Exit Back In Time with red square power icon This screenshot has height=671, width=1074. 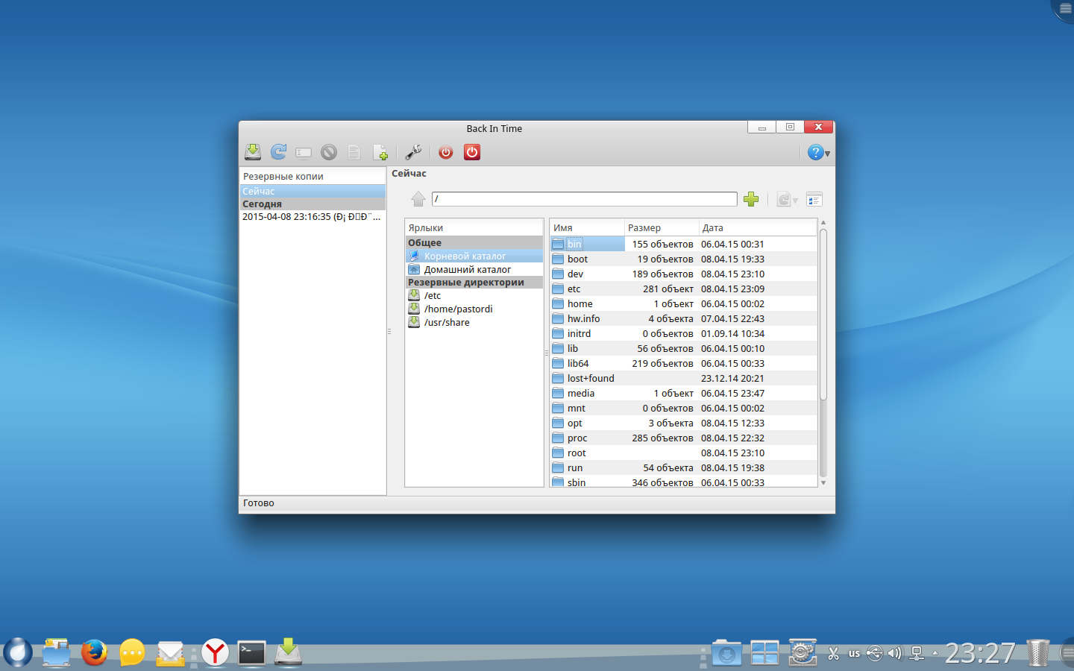tap(472, 152)
